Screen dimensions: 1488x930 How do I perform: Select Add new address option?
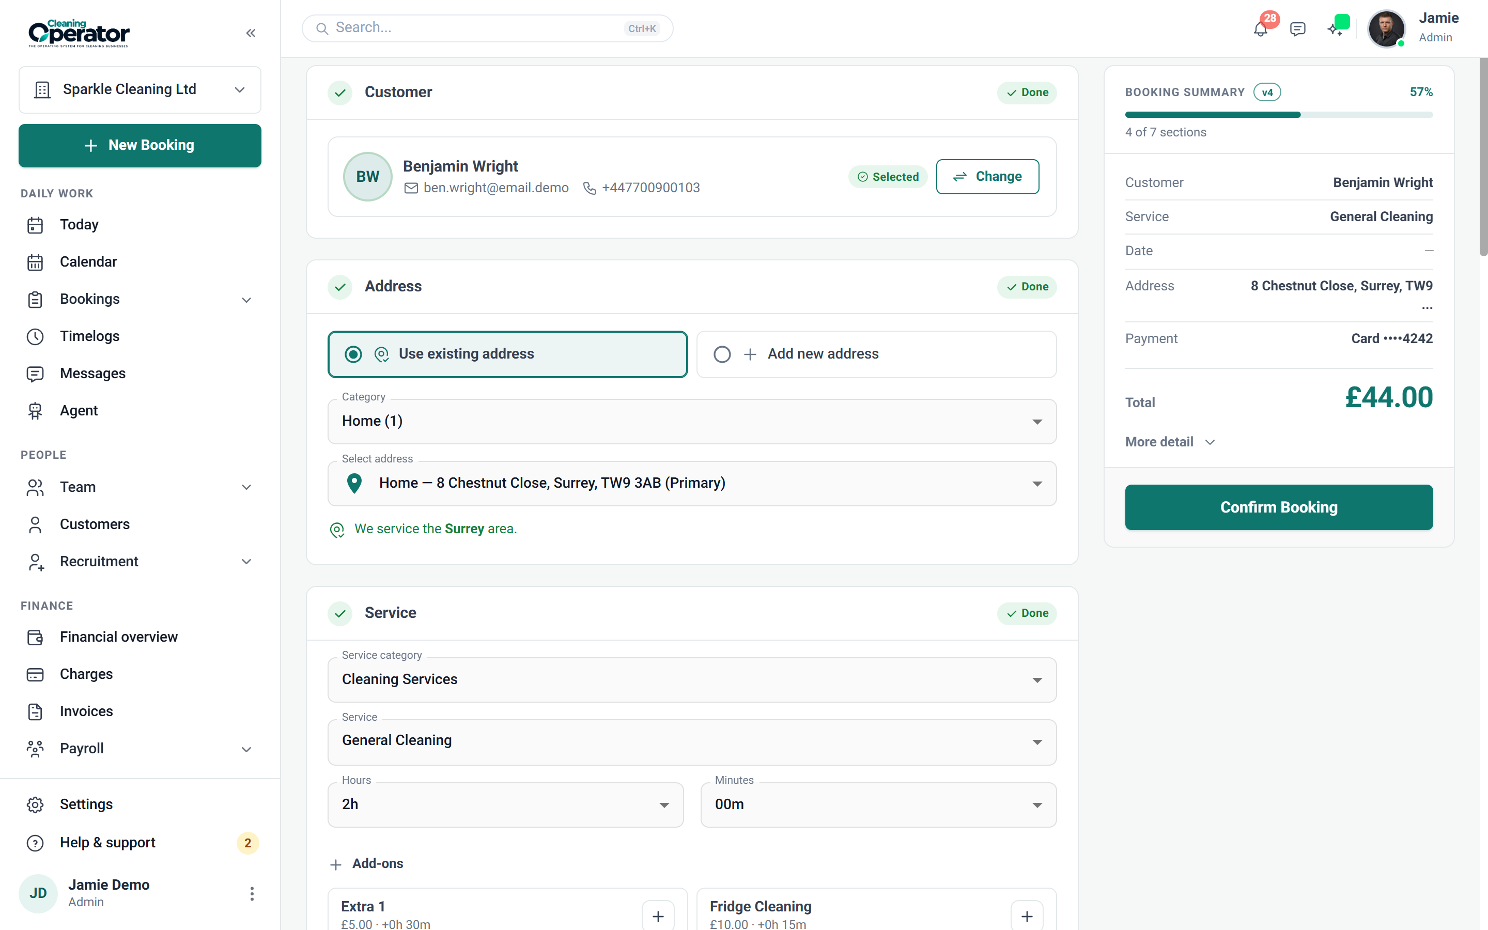(876, 354)
